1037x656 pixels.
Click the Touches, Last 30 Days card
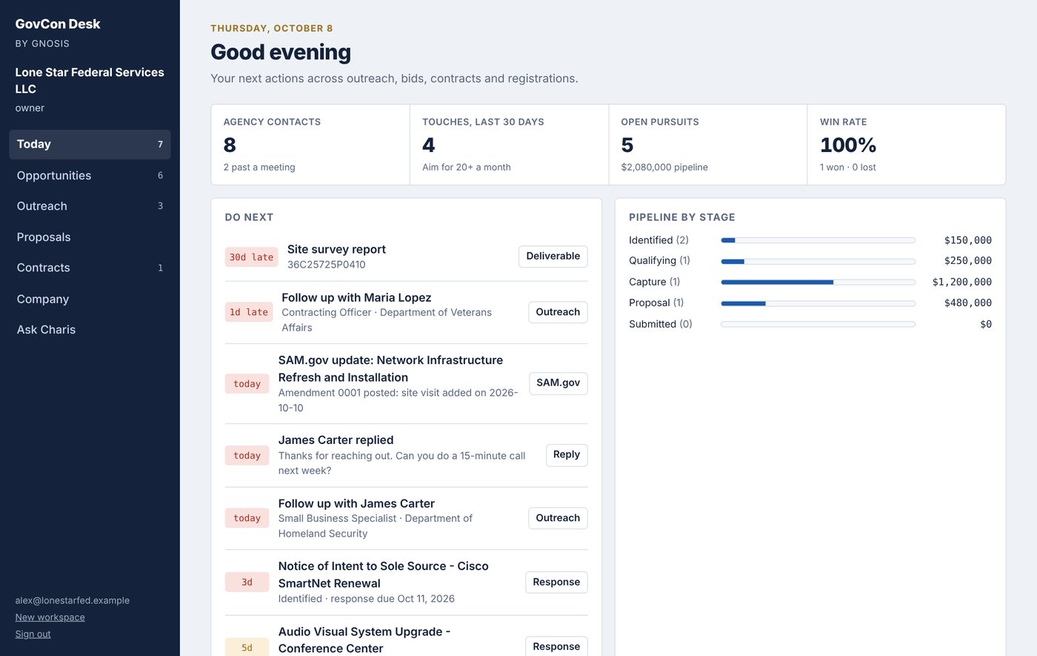[x=510, y=145]
